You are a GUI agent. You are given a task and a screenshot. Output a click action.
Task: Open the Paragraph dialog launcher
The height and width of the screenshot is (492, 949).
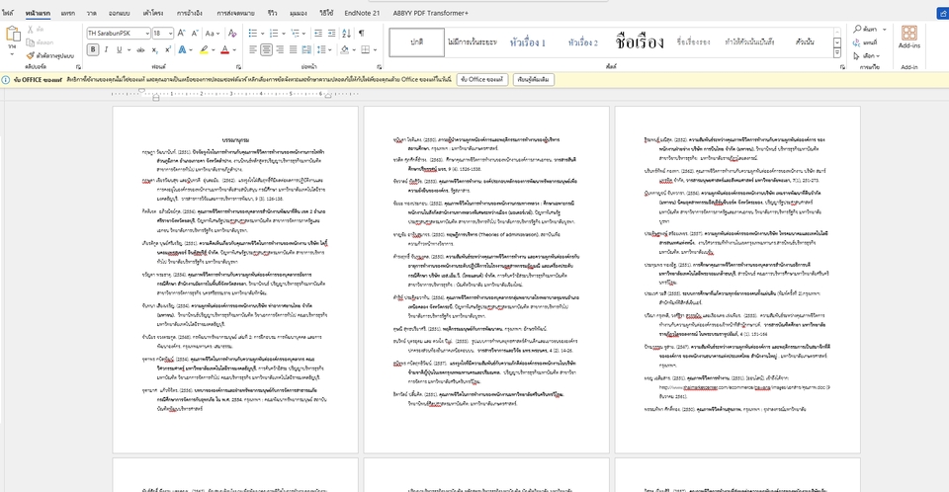(x=379, y=66)
